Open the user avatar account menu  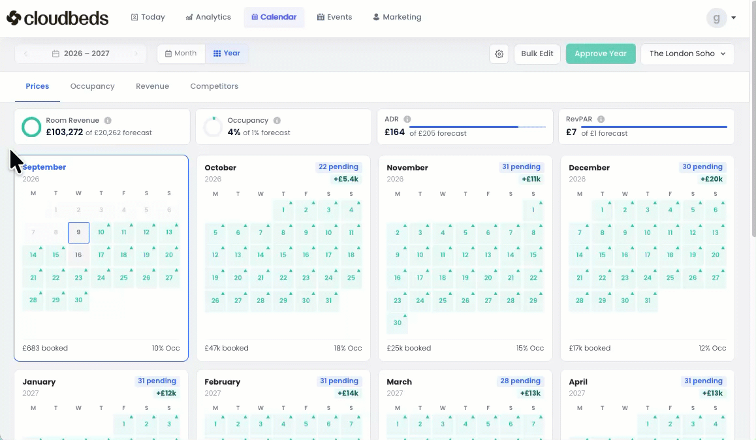pyautogui.click(x=721, y=18)
